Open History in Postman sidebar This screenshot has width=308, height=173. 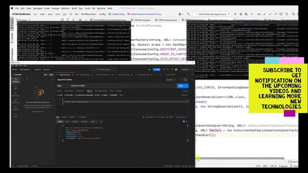15,115
